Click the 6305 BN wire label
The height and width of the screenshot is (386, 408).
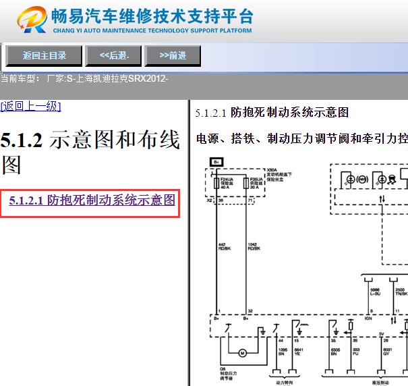(x=335, y=352)
